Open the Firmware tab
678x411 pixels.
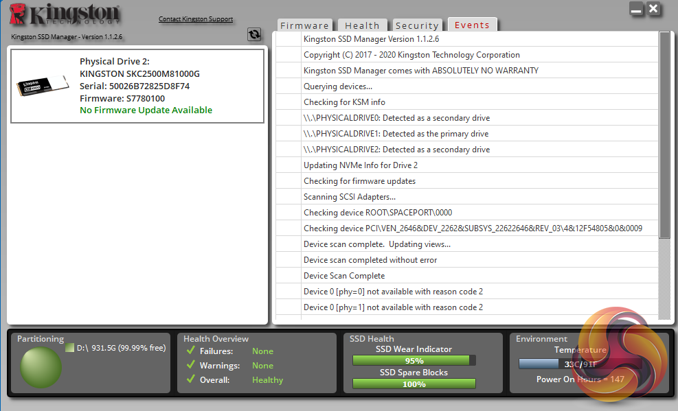click(x=304, y=25)
